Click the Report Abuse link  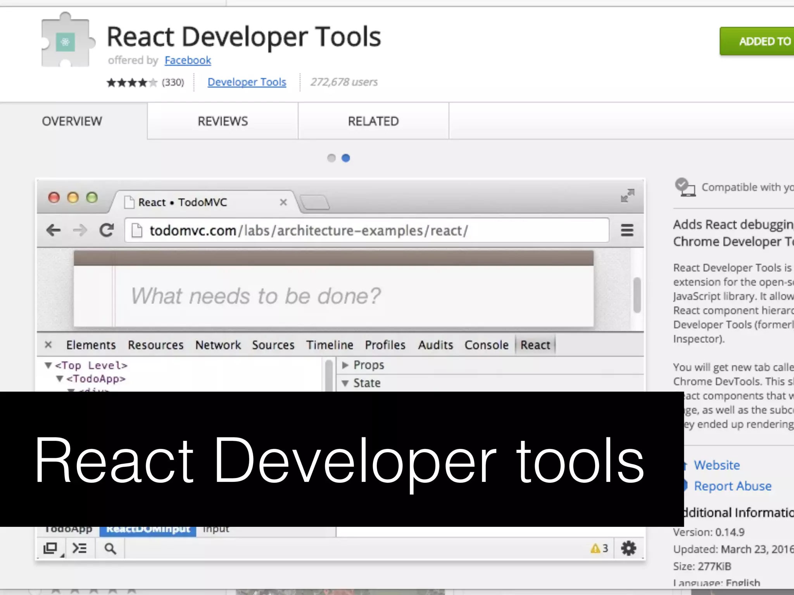pyautogui.click(x=732, y=486)
